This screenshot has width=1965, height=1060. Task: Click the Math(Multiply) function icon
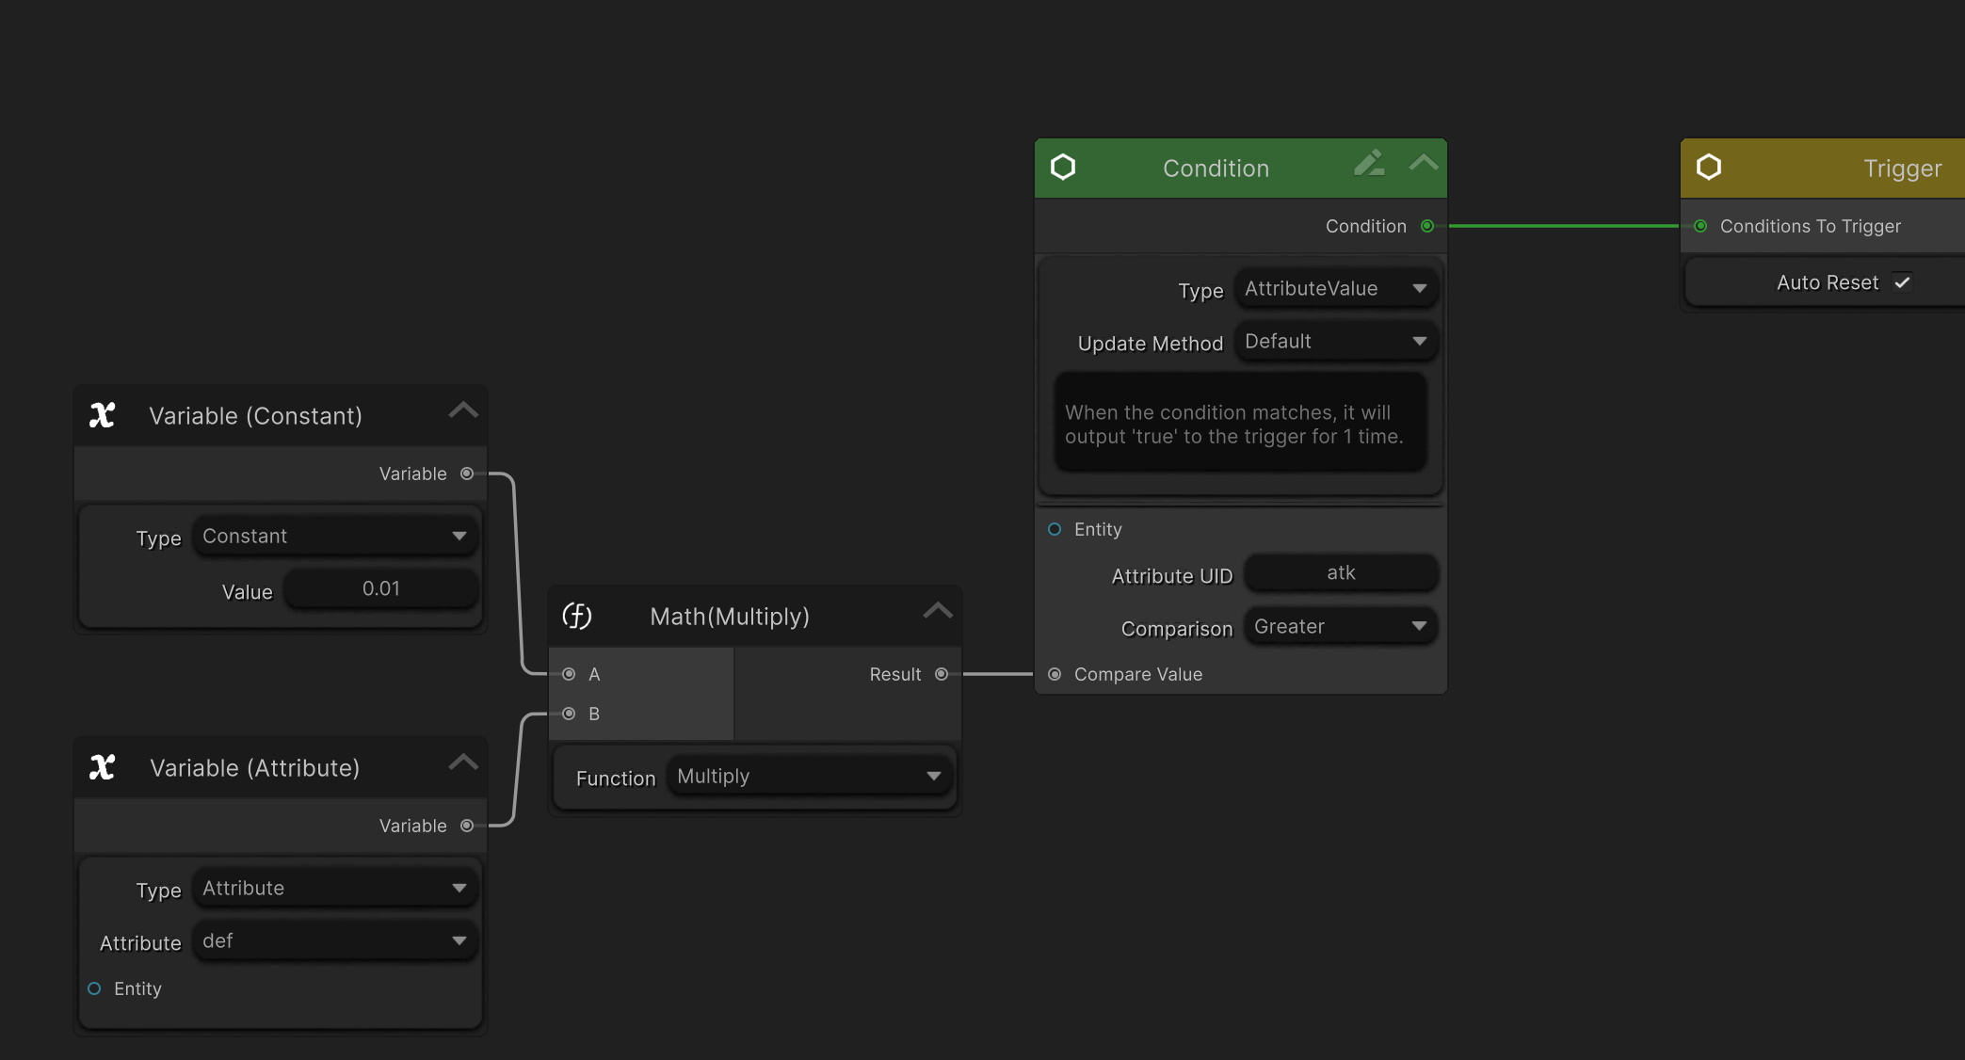click(x=576, y=616)
